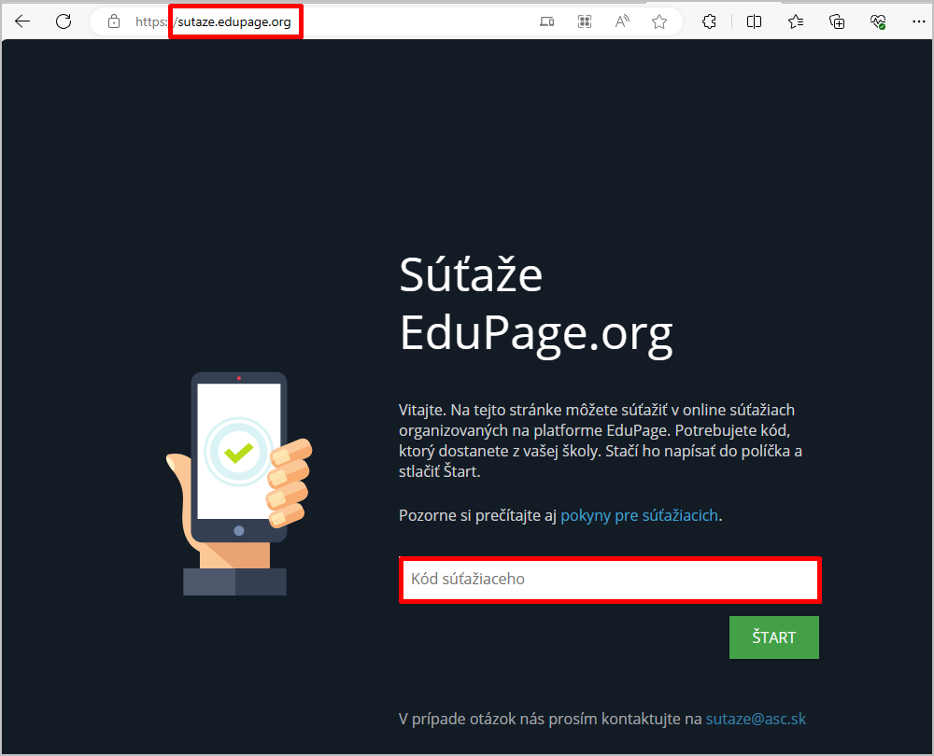This screenshot has width=934, height=756.
Task: Open the three-dots Settings and more menu
Action: point(918,22)
